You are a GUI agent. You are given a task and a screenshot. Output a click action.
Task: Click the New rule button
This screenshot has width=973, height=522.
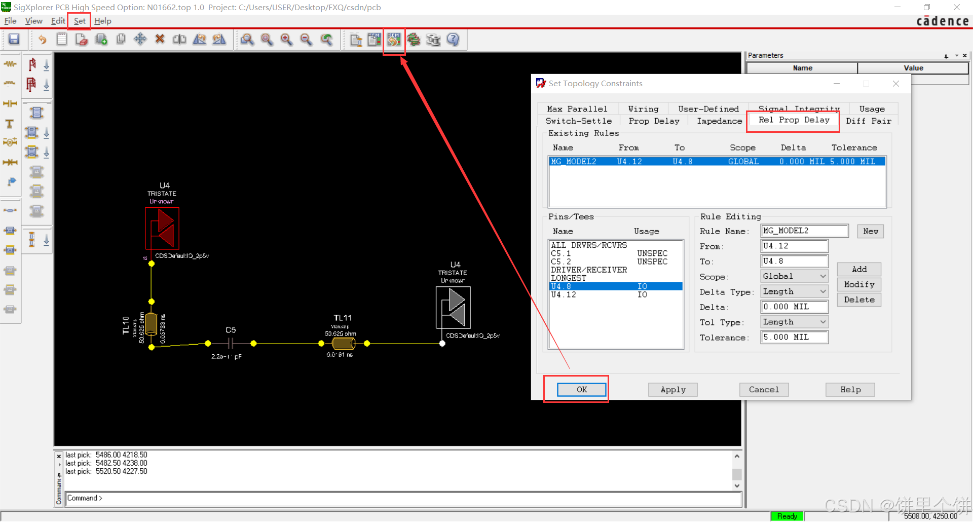(x=871, y=231)
